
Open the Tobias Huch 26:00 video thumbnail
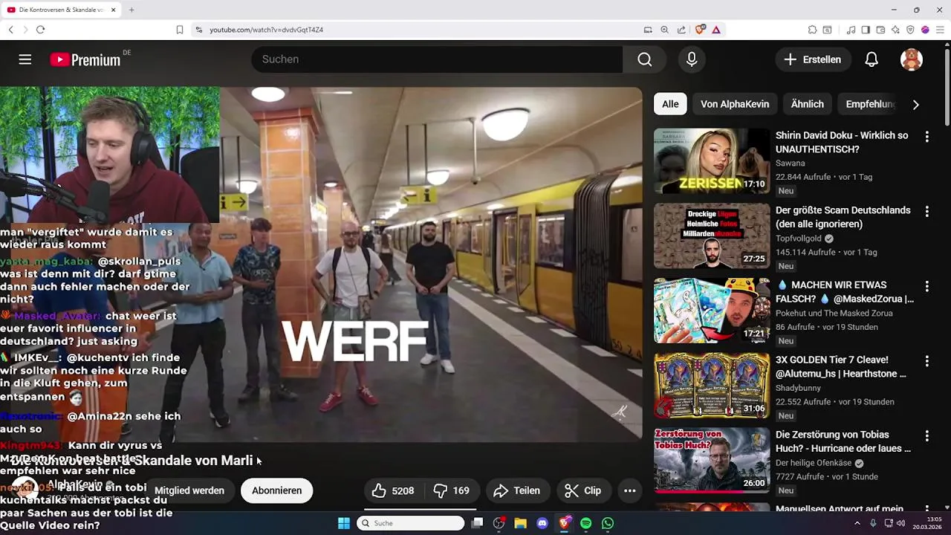pos(712,460)
